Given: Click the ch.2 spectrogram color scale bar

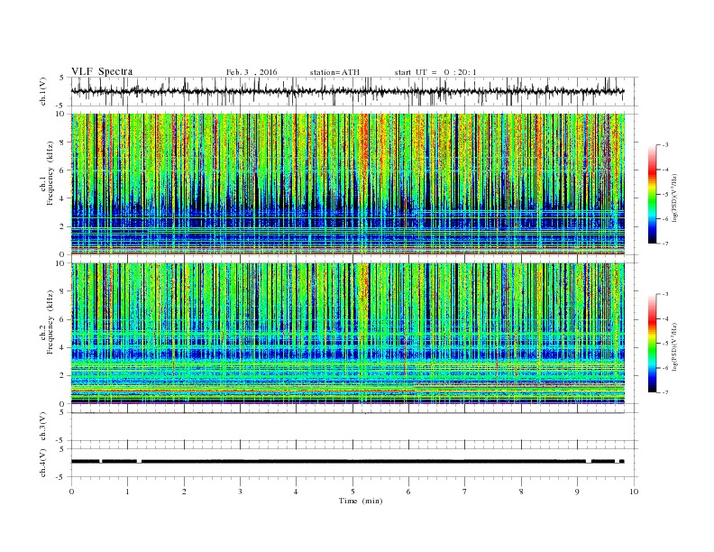Looking at the screenshot, I should 653,344.
